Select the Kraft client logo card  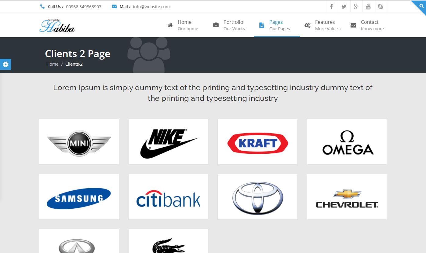[257, 142]
